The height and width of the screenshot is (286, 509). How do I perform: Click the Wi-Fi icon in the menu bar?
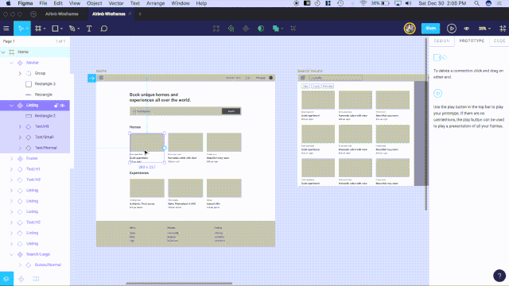[363, 3]
